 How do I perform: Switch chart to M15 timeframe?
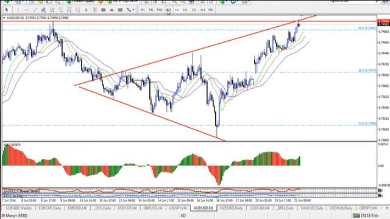click(160, 10)
